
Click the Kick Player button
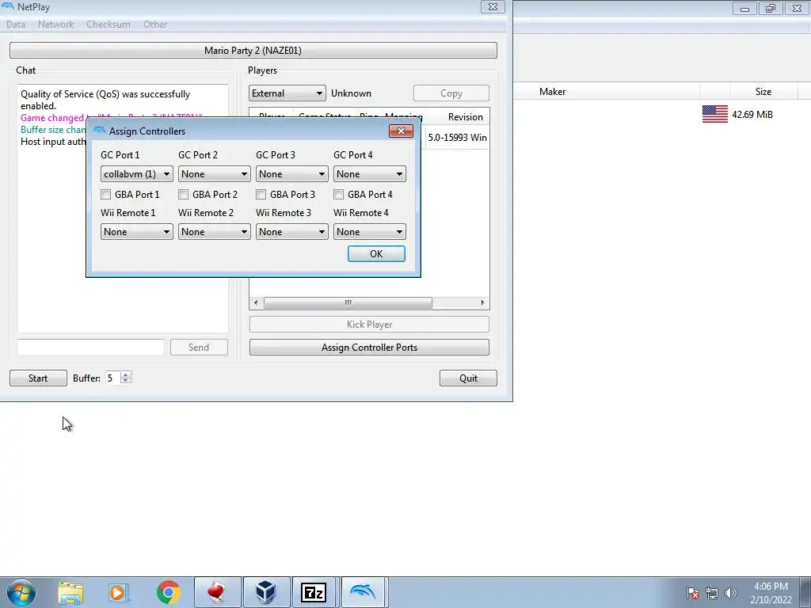369,324
